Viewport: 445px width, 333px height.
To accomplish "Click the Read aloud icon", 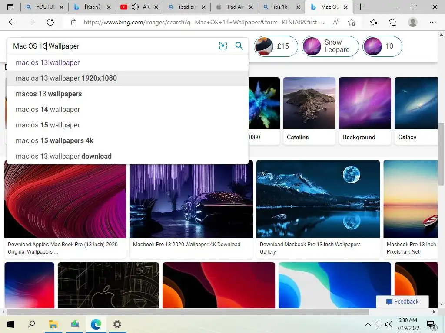I will (x=336, y=22).
